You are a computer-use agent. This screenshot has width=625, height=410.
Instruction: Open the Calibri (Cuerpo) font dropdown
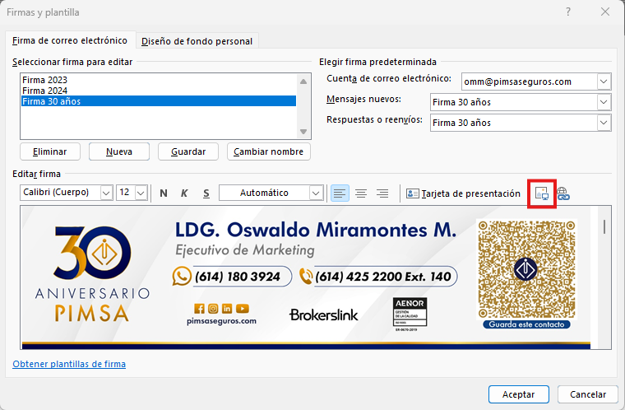[x=106, y=193]
